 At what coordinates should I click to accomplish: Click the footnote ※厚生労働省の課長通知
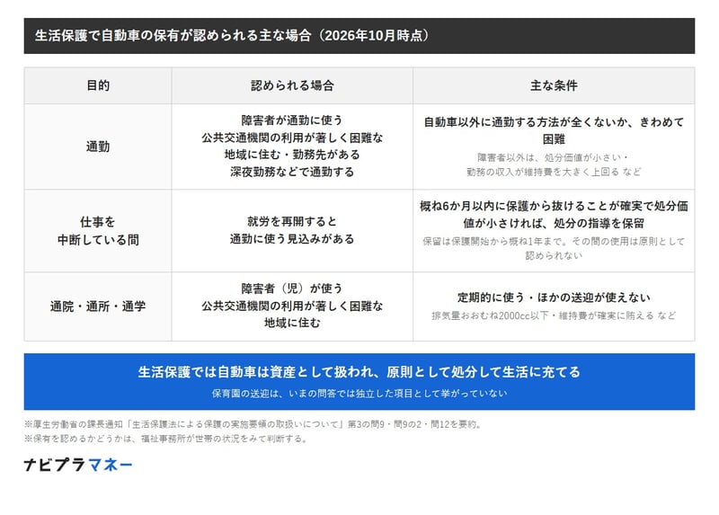coord(253,424)
